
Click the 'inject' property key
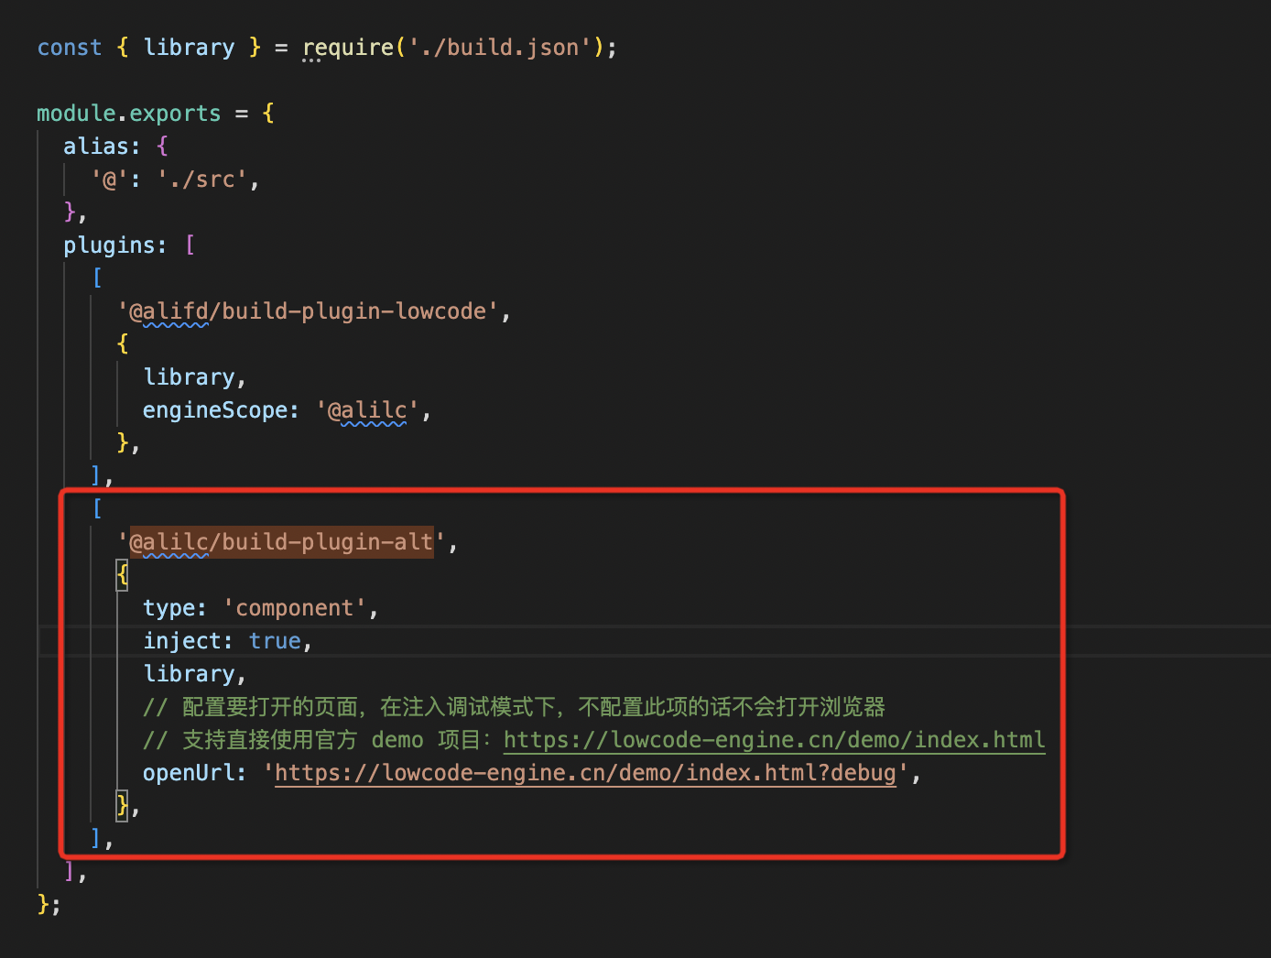pyautogui.click(x=181, y=641)
